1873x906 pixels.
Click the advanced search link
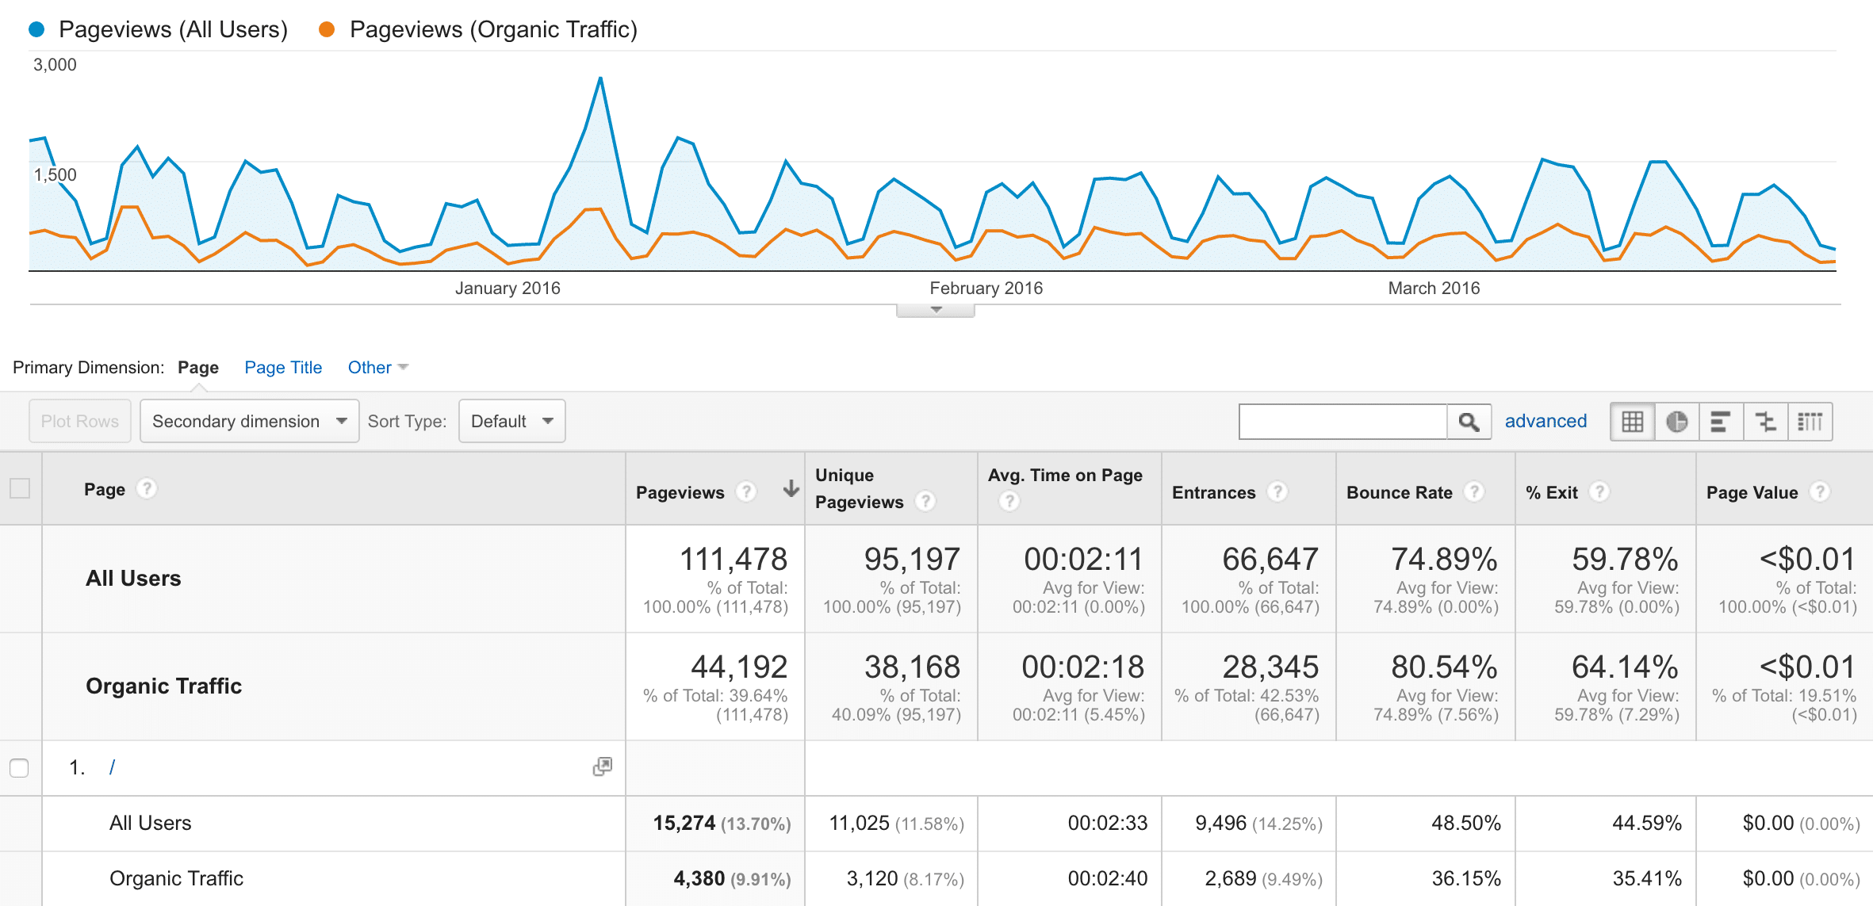point(1543,421)
